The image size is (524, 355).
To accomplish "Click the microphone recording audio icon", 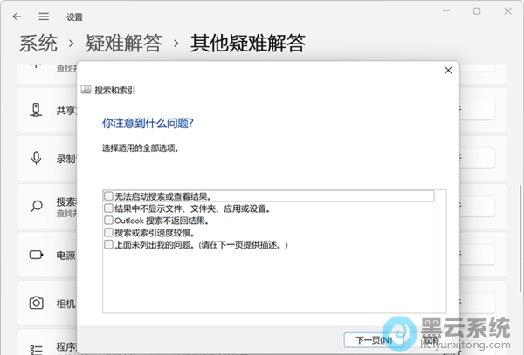I will click(37, 159).
